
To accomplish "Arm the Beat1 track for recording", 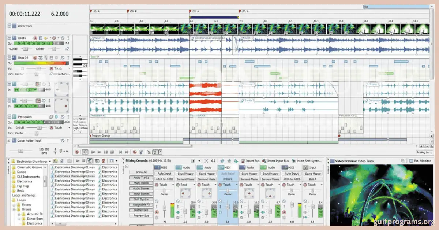I will click(x=35, y=38).
